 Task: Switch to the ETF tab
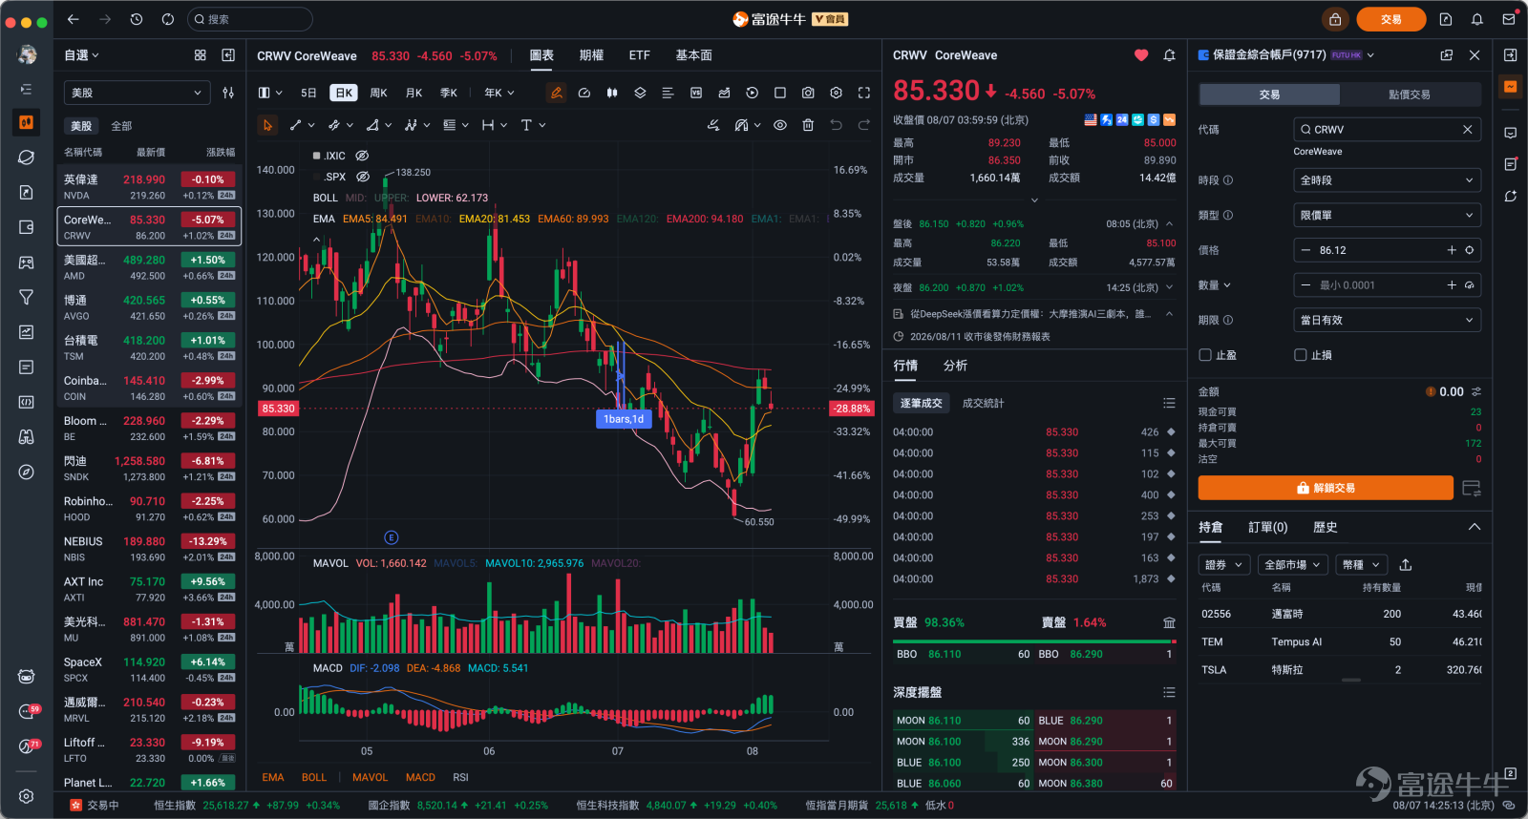click(x=640, y=55)
